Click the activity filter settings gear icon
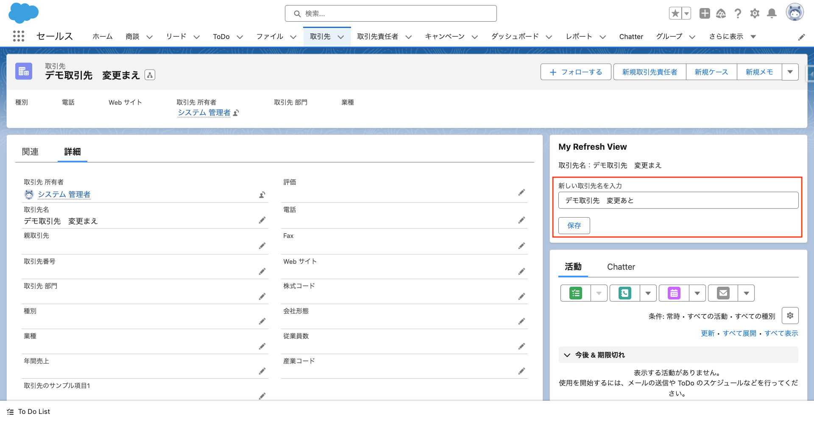The width and height of the screenshot is (814, 422). (790, 316)
